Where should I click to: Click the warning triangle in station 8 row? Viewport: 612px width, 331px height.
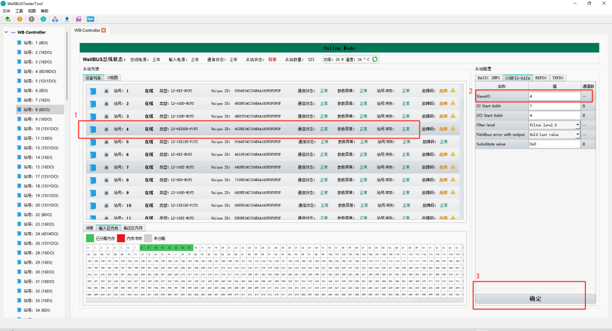[453, 179]
